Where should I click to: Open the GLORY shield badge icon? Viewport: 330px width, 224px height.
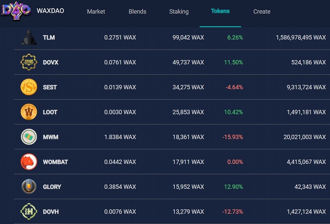click(x=29, y=187)
